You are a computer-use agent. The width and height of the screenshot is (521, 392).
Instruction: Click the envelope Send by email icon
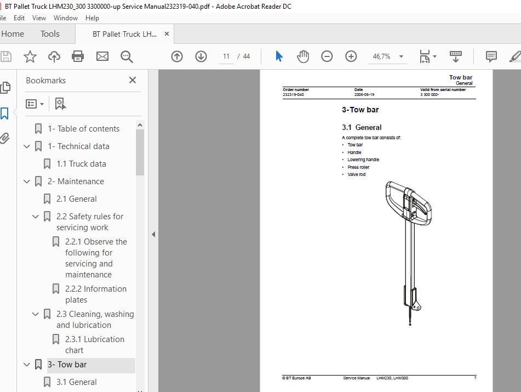102,56
